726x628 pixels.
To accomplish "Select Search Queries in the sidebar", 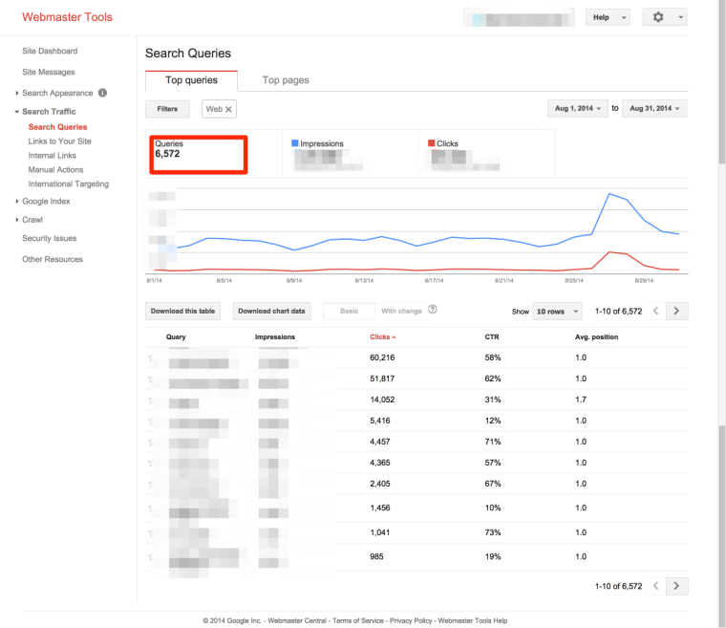I will (58, 127).
